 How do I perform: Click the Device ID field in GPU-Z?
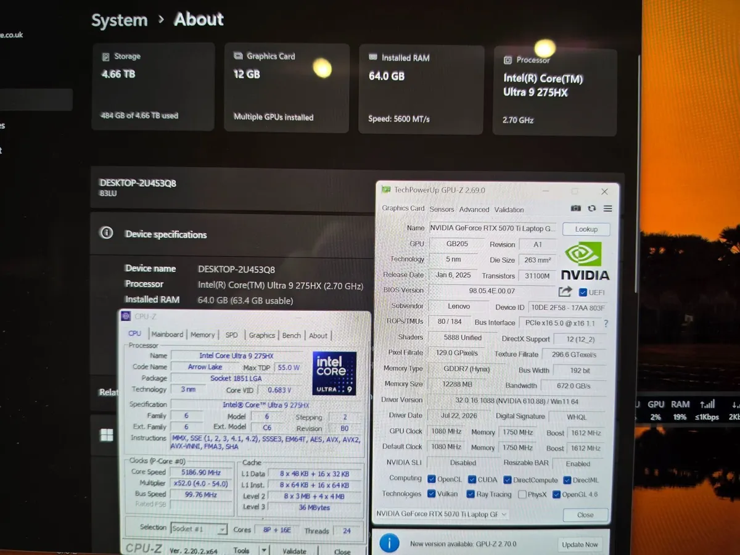(x=568, y=307)
